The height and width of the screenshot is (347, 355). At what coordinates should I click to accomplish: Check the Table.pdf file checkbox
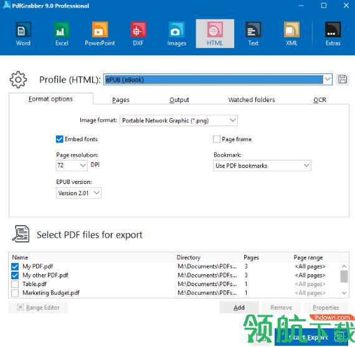click(x=15, y=284)
